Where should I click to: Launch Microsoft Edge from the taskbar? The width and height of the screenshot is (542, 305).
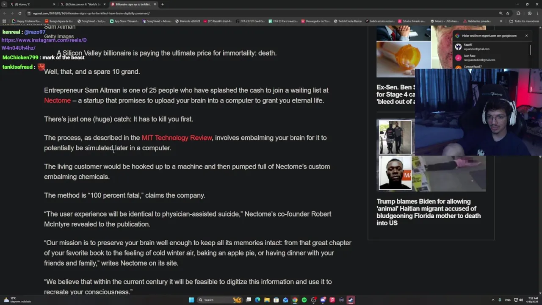tap(257, 300)
